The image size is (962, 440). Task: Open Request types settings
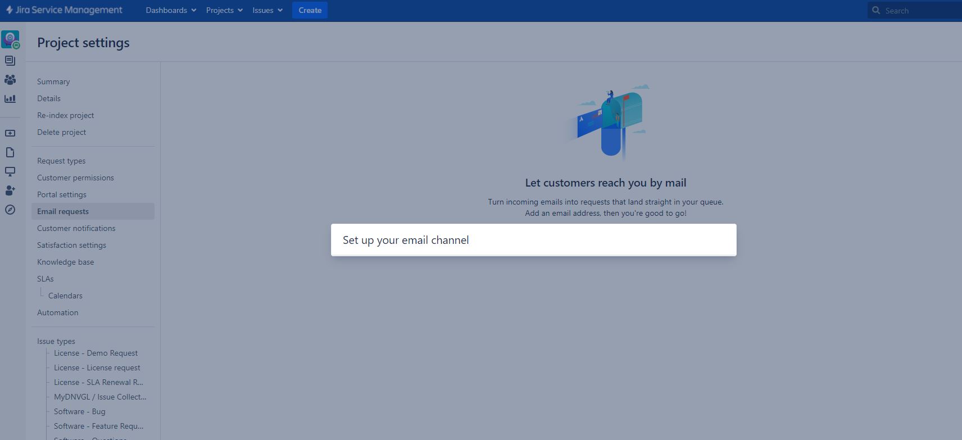point(61,161)
